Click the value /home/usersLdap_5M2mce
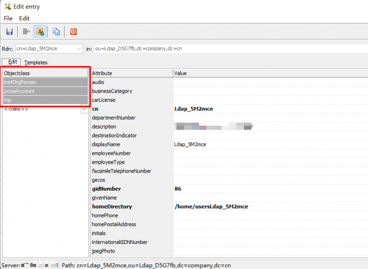Viewport: 368px width, 269px height. [x=211, y=207]
